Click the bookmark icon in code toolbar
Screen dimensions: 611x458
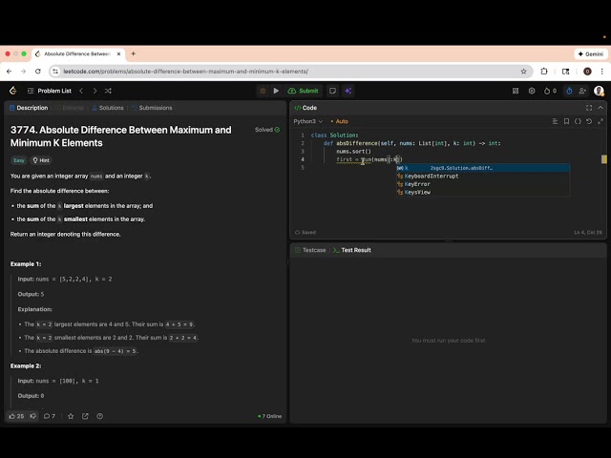click(566, 121)
